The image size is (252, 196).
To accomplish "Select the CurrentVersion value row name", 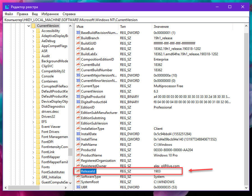I will tap(92, 91).
